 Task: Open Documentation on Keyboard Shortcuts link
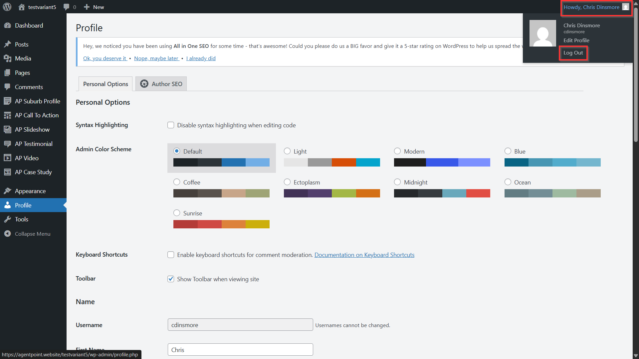click(364, 255)
